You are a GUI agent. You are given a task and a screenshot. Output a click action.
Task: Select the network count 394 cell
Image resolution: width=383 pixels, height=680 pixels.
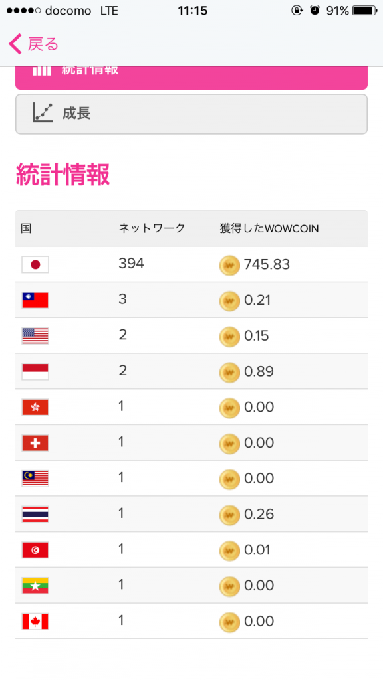[131, 263]
